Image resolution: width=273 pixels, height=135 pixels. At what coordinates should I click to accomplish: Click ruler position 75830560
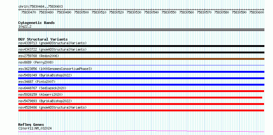point(186,12)
